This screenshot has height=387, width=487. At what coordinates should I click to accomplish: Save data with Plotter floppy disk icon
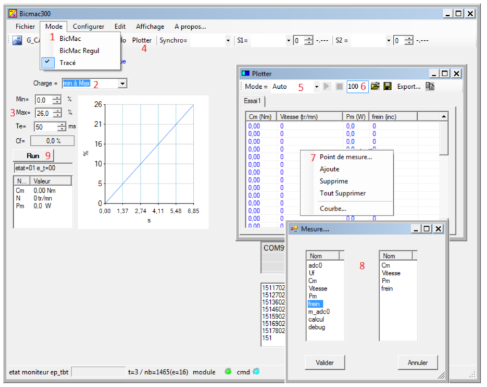[x=387, y=86]
